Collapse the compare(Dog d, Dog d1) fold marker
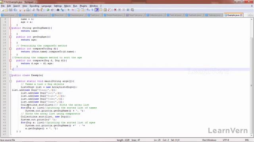Image resolution: width=254 pixels, height=142 pixels. point(10,60)
